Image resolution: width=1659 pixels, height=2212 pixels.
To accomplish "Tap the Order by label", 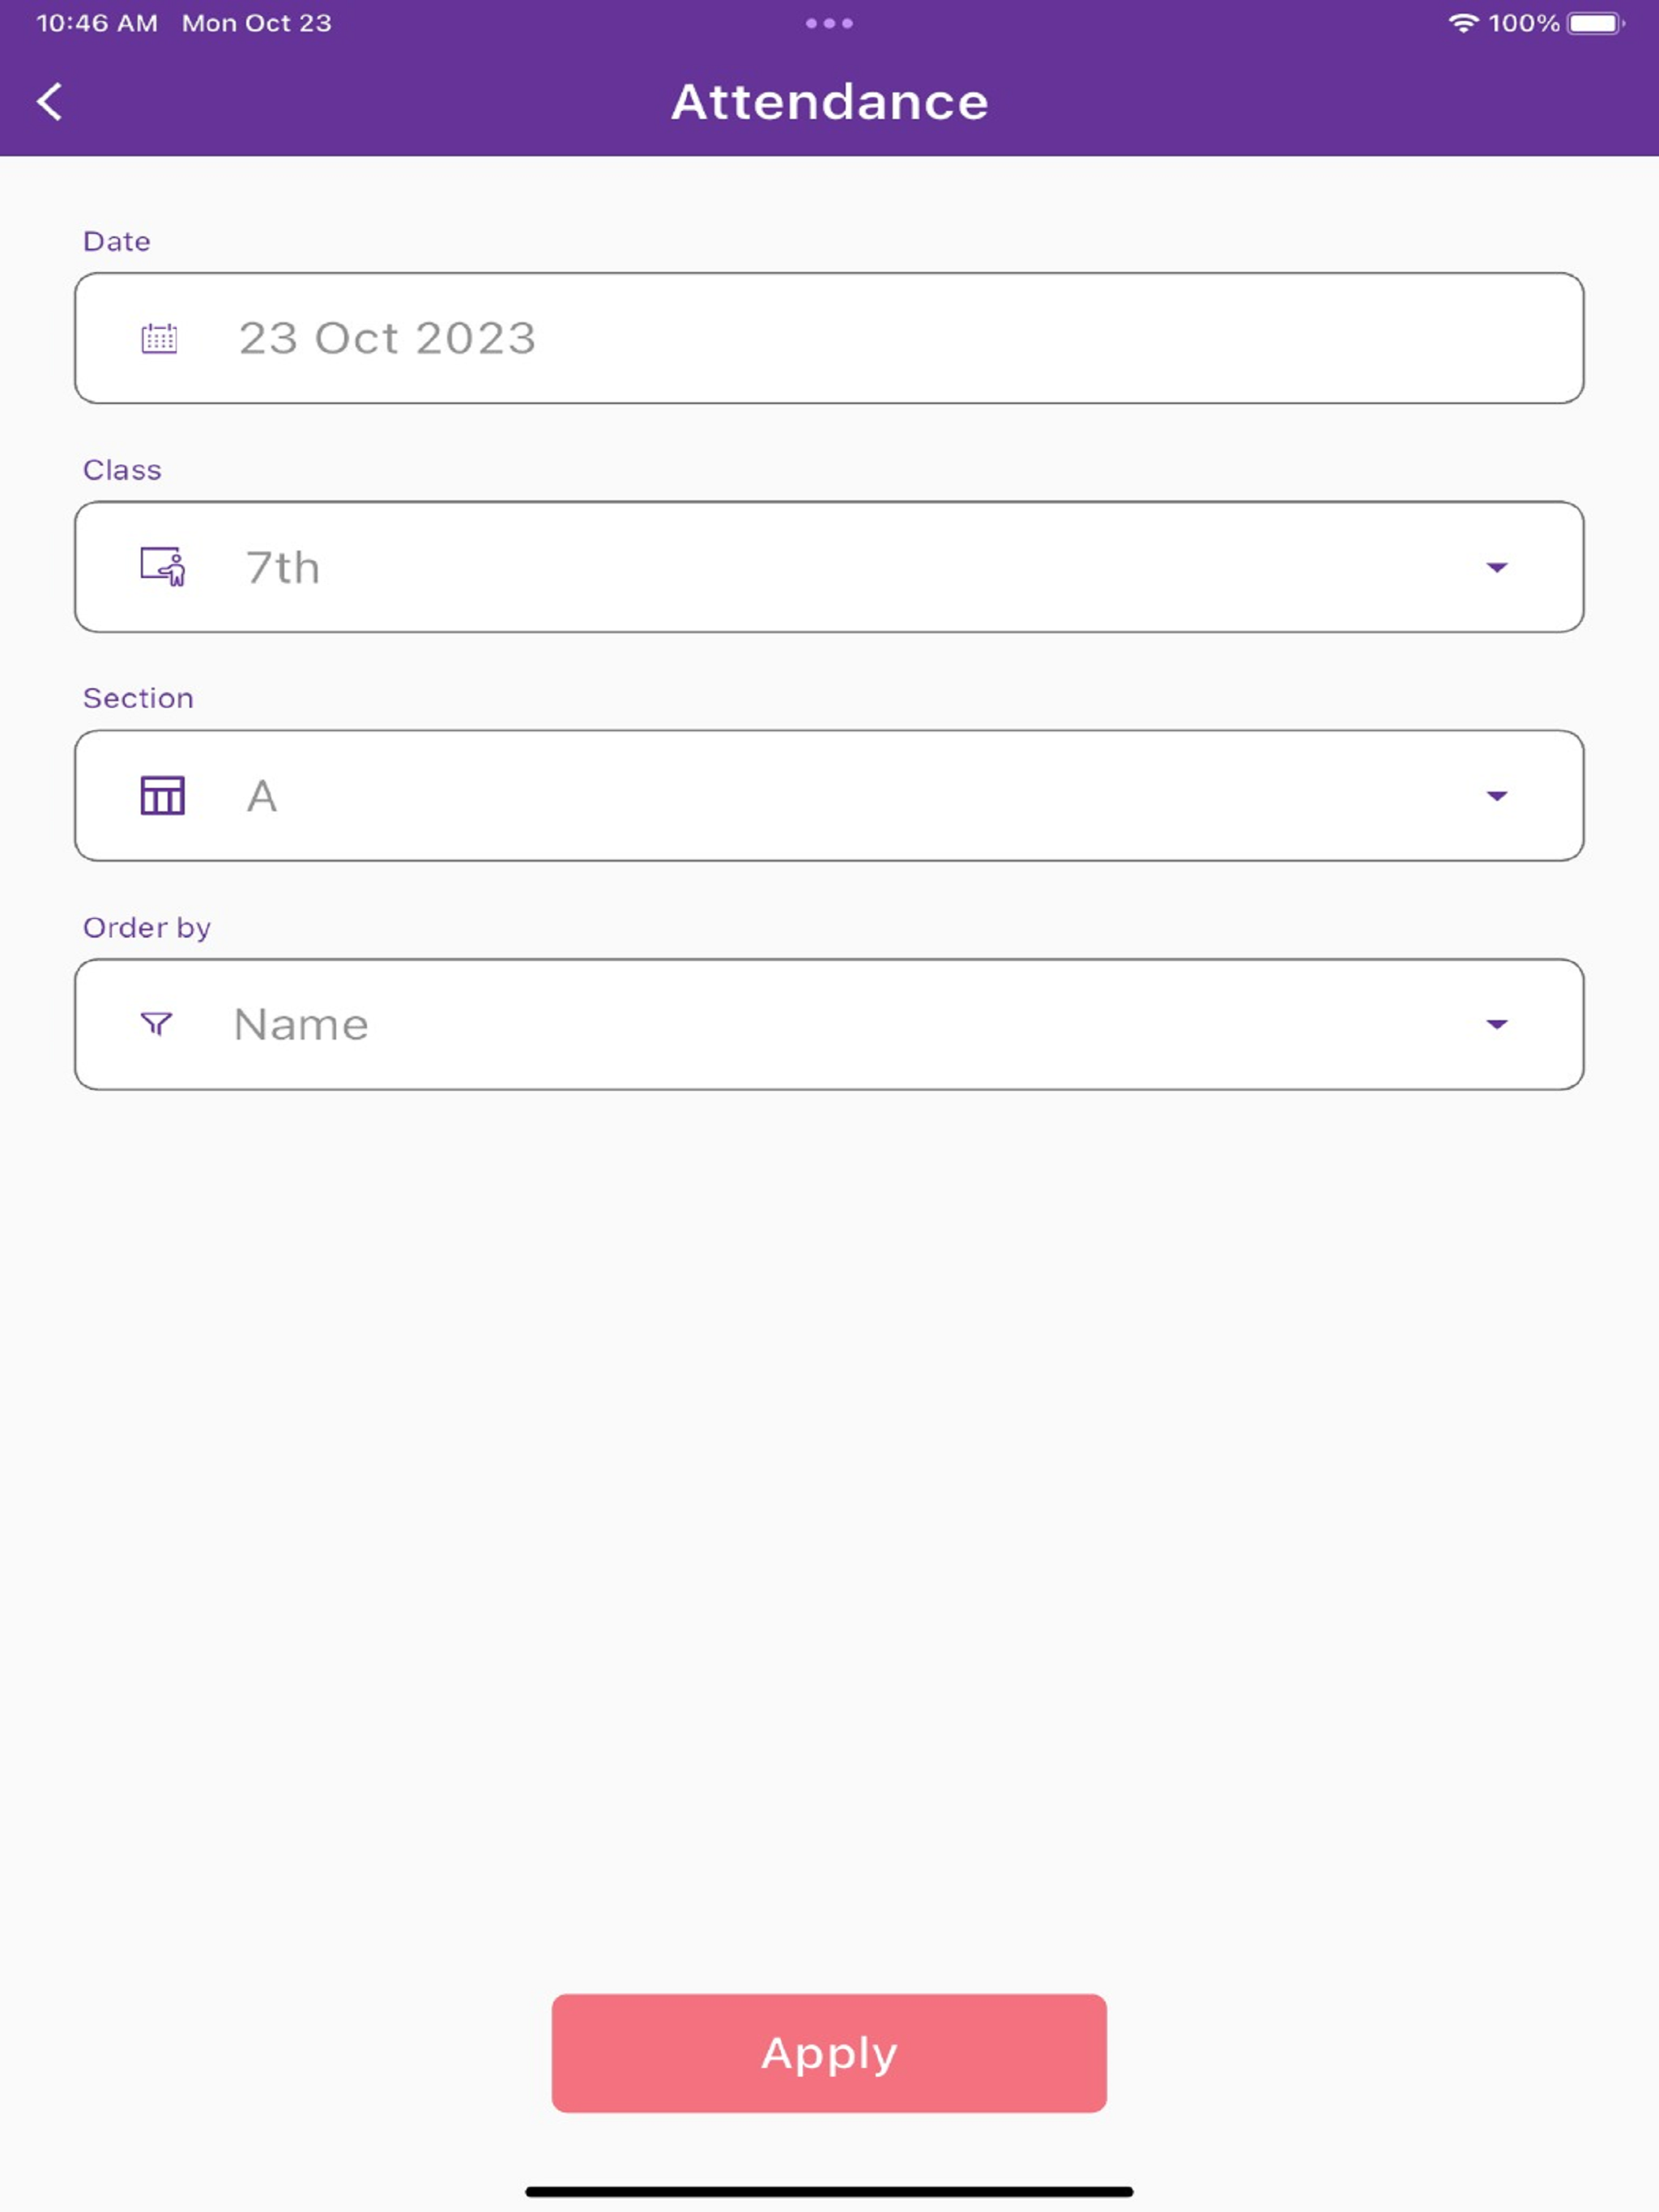I will 147,928.
